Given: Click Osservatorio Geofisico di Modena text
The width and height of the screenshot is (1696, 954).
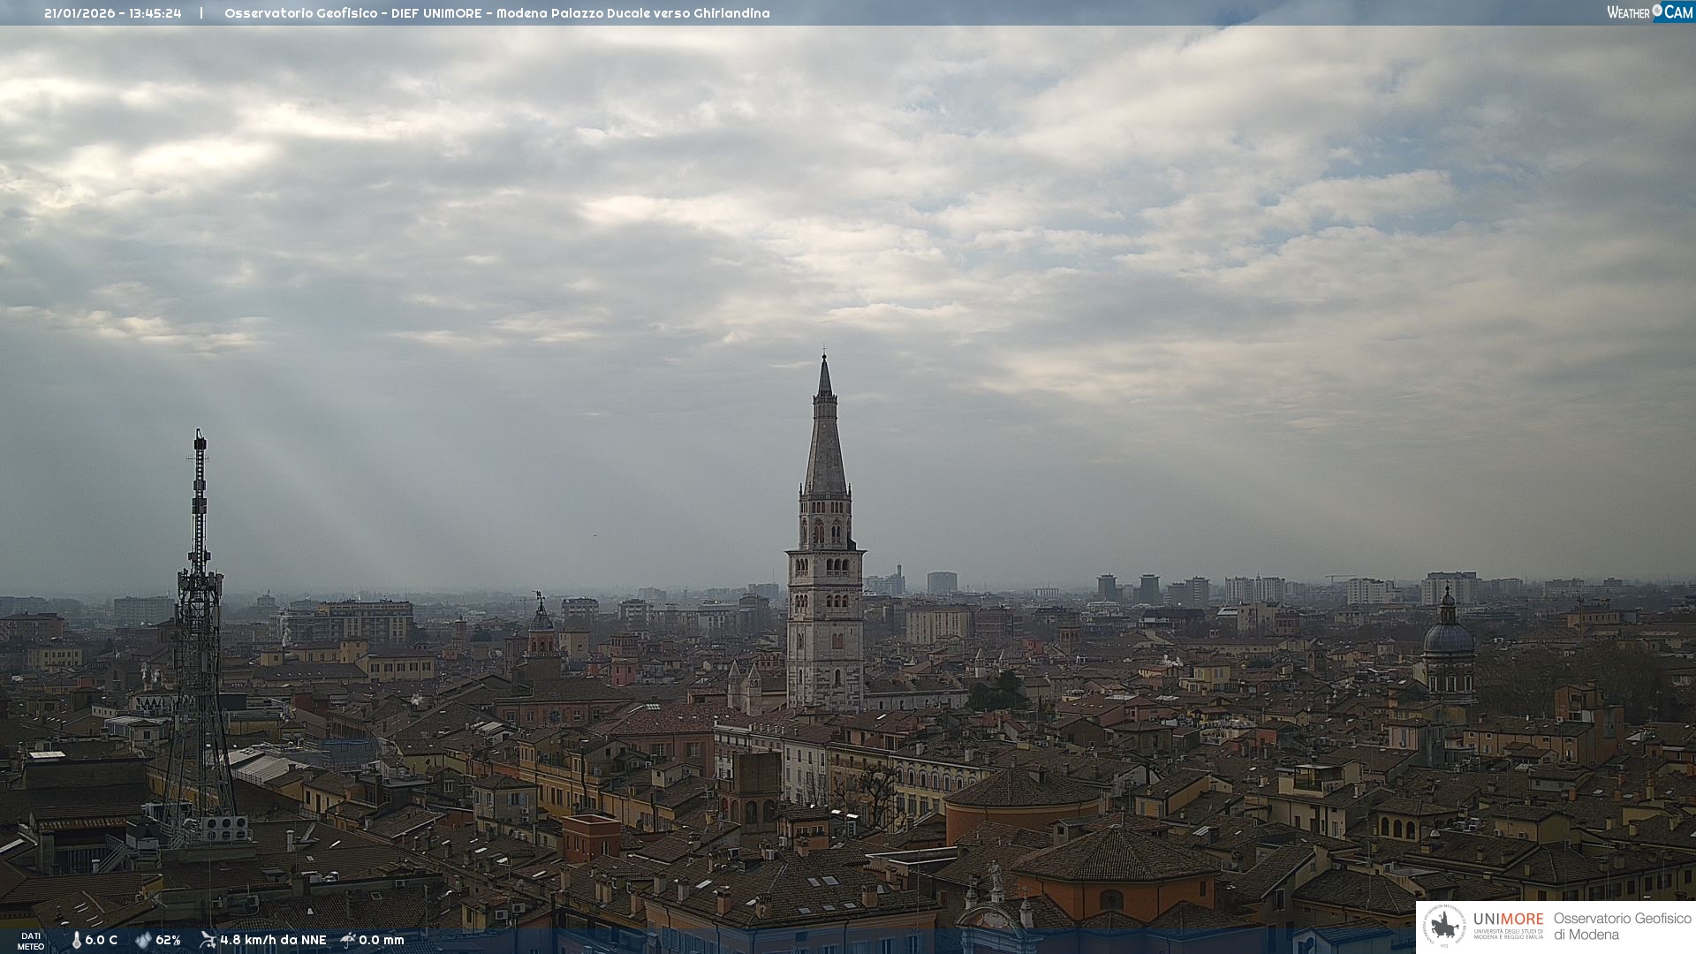Looking at the screenshot, I should 1622,927.
